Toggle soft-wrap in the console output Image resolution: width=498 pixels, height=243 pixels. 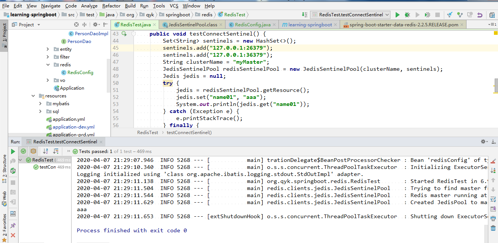tap(493, 199)
